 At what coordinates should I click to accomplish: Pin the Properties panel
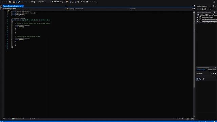(x=213, y=73)
